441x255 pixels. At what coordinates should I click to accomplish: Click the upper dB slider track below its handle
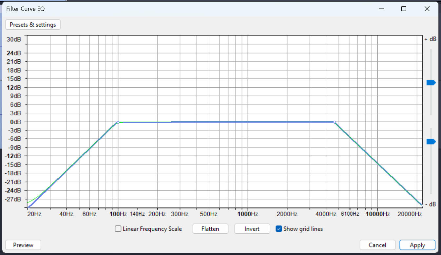tap(431, 102)
